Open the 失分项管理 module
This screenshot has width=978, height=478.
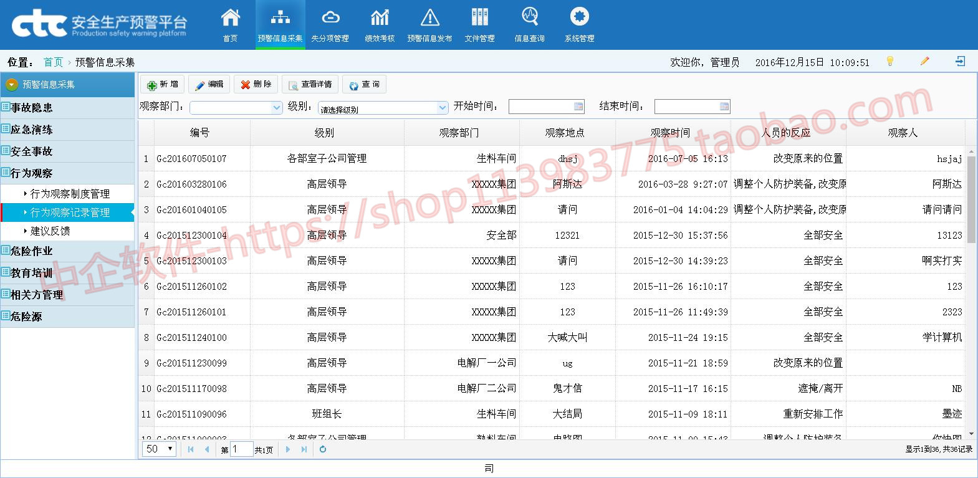[330, 25]
